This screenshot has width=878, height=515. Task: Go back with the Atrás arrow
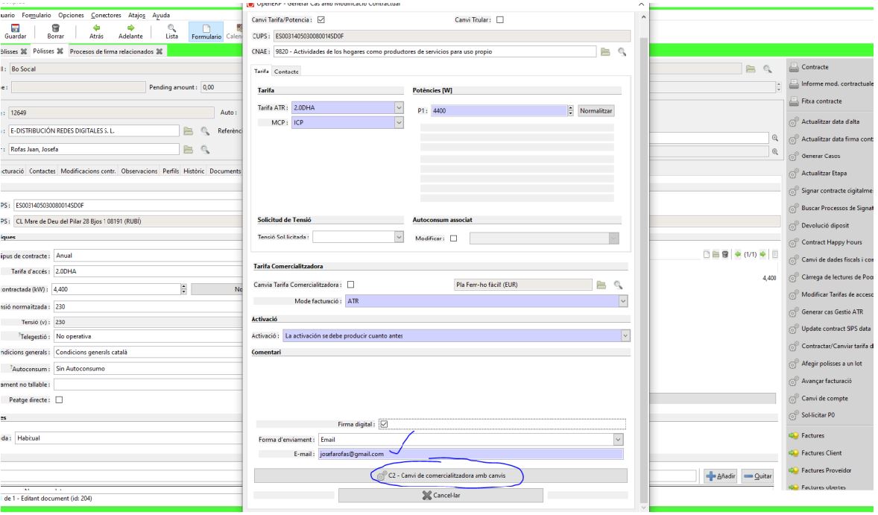tap(96, 29)
